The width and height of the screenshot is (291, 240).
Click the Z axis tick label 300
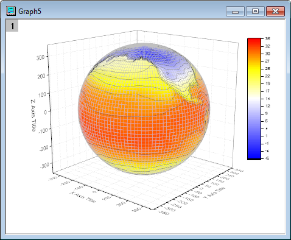40,57
